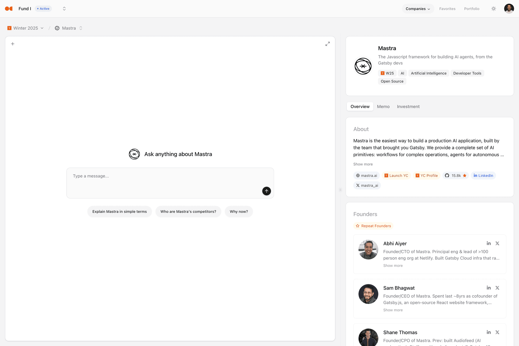Open the mastra.ai website link
This screenshot has width=519, height=346.
(366, 175)
